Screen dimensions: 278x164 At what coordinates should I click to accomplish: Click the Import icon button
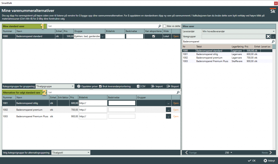tap(153, 86)
